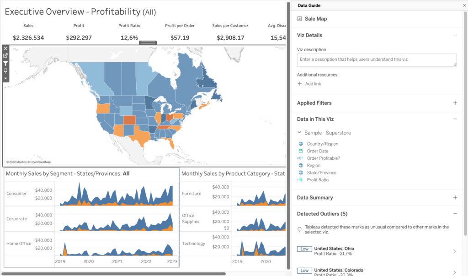Click the pin icon on the map toolbar

(x=5, y=71)
